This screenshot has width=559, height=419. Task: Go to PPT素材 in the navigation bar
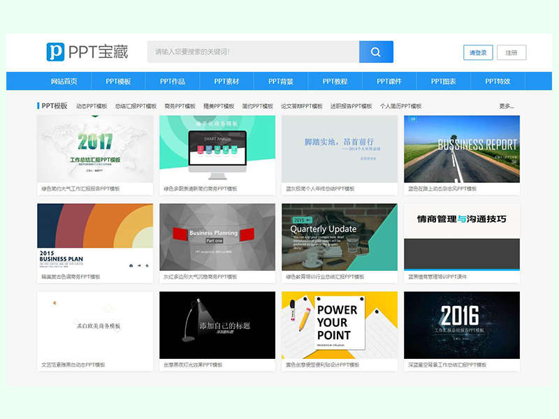pos(227,81)
